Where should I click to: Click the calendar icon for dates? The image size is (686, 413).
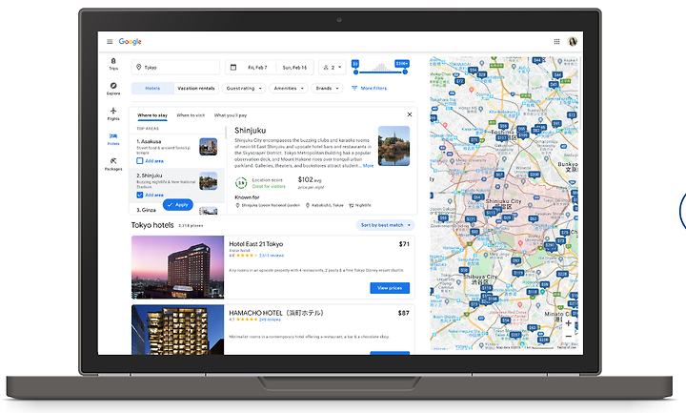[x=233, y=67]
